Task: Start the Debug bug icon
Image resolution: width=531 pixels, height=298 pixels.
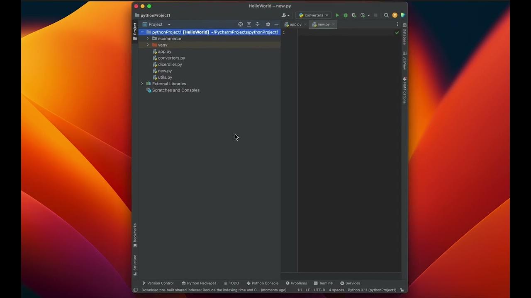Action: tap(345, 15)
